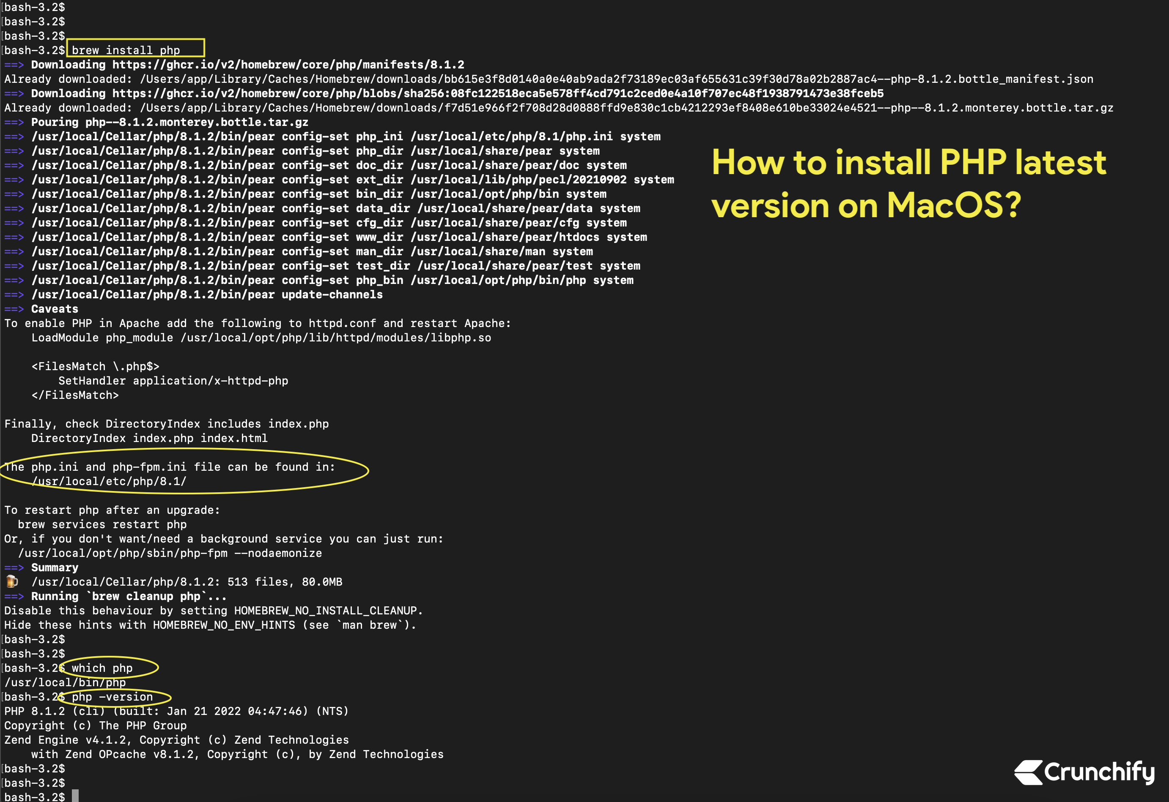Screen dimensions: 1169x802
Task: Click the terminal cursor block at last prompt
Action: [75, 796]
